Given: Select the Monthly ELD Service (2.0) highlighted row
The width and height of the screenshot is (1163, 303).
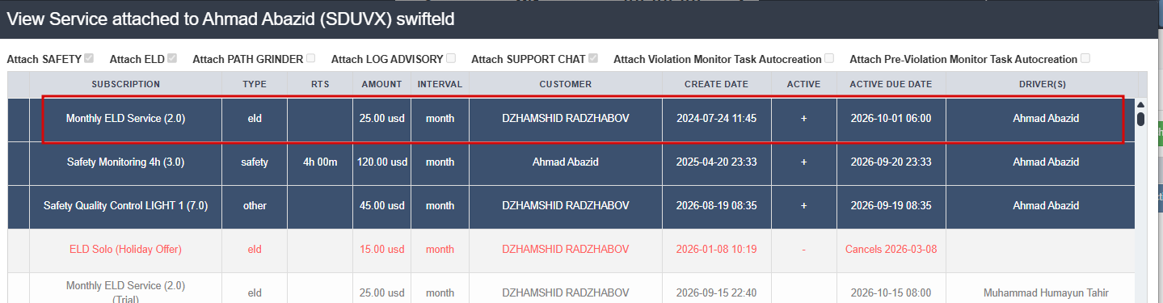Looking at the screenshot, I should pyautogui.click(x=583, y=119).
